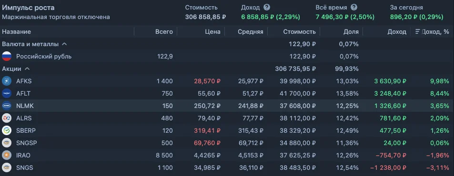Click the IRAO logo icon
This screenshot has height=176, width=454.
(7, 156)
